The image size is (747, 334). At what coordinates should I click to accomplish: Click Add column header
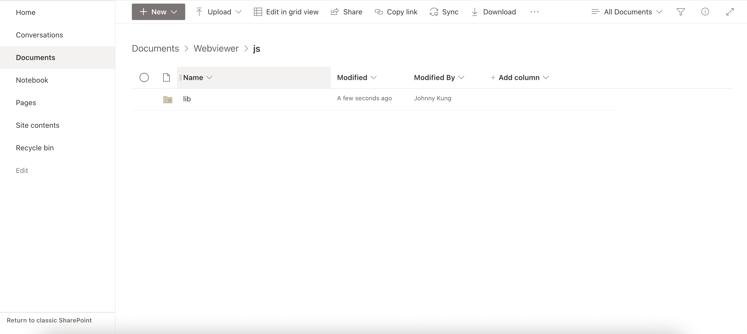(519, 77)
